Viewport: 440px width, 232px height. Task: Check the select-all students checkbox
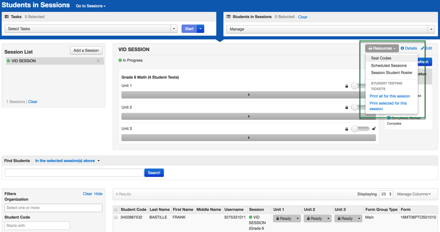click(x=116, y=210)
